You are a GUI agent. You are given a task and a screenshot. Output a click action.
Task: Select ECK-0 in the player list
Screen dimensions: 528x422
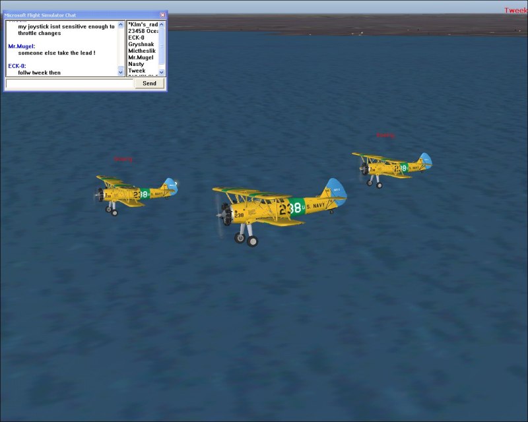tap(136, 38)
